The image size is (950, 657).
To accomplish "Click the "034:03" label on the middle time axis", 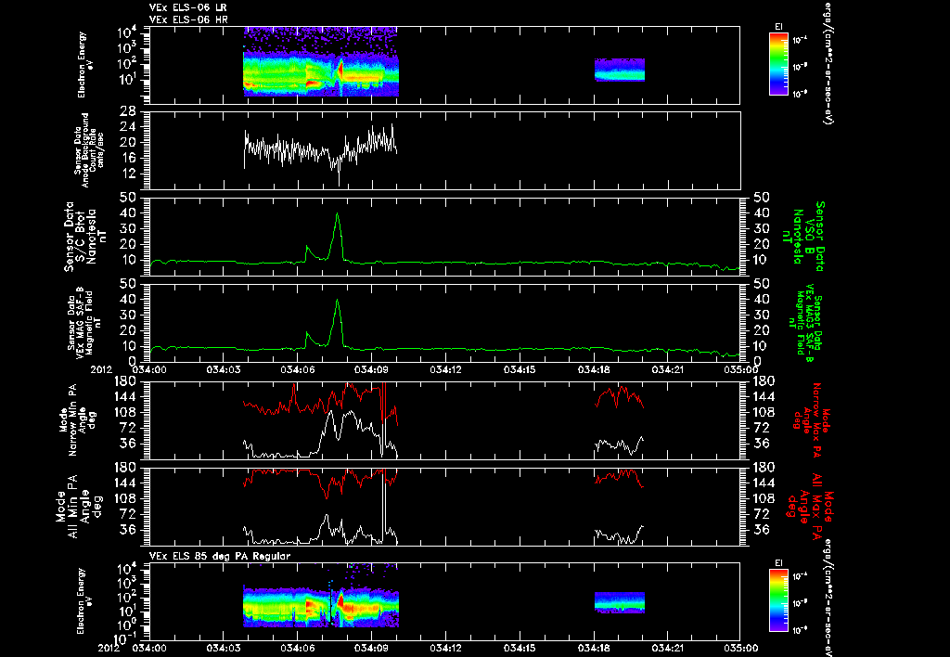I will click(223, 368).
